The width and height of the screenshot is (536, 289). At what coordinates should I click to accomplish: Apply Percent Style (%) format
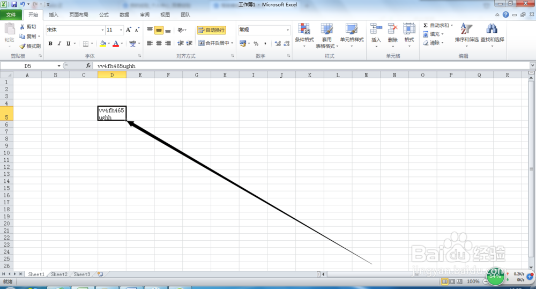[256, 43]
